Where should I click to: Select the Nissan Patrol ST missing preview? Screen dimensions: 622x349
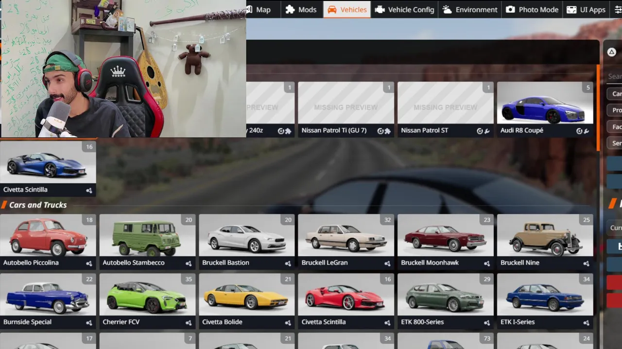click(446, 103)
